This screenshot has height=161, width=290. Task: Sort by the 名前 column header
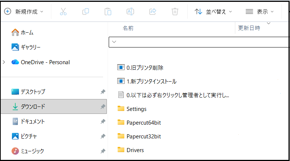tap(128, 28)
